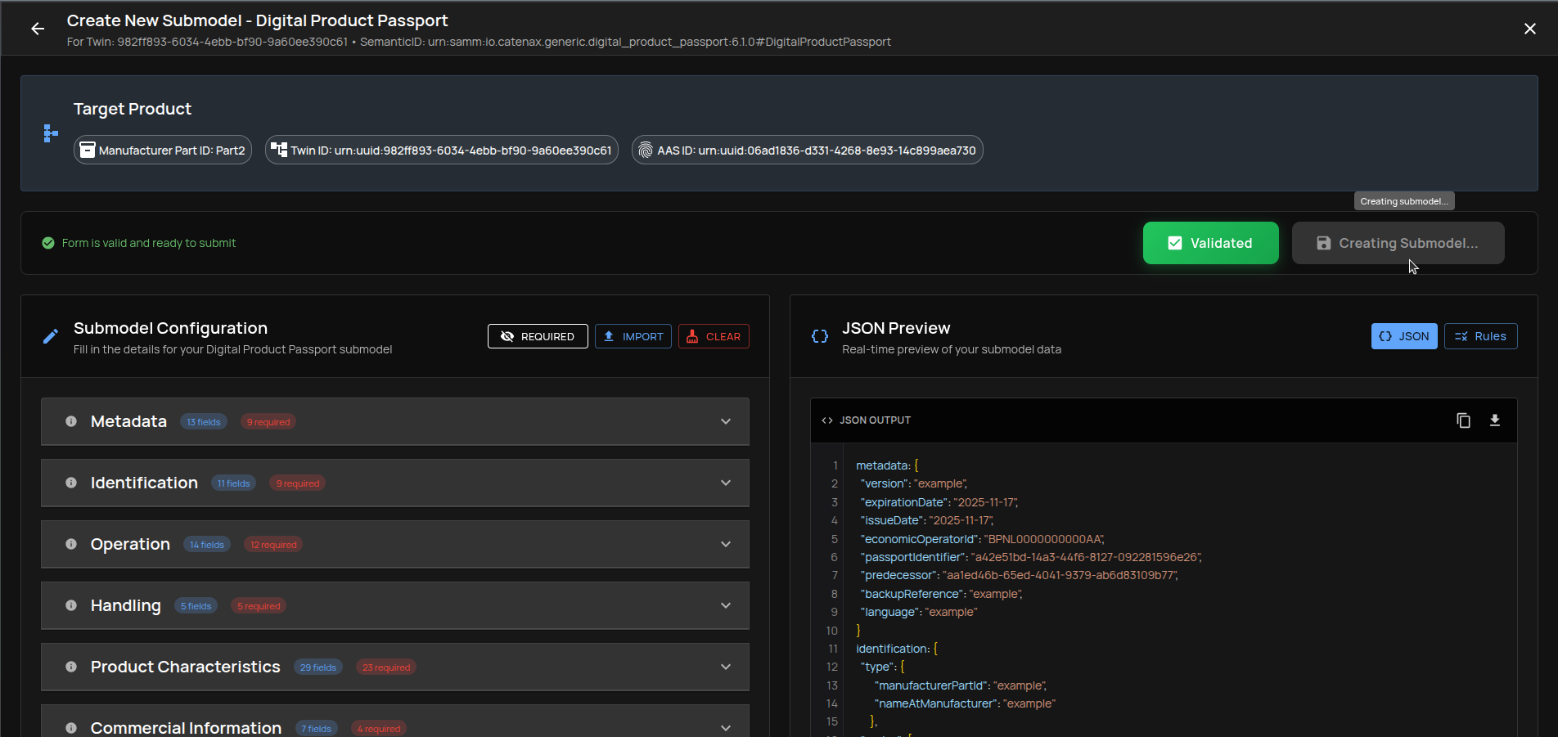
Task: Click the code chevron icon beside JSON OUTPUT
Action: tap(827, 420)
